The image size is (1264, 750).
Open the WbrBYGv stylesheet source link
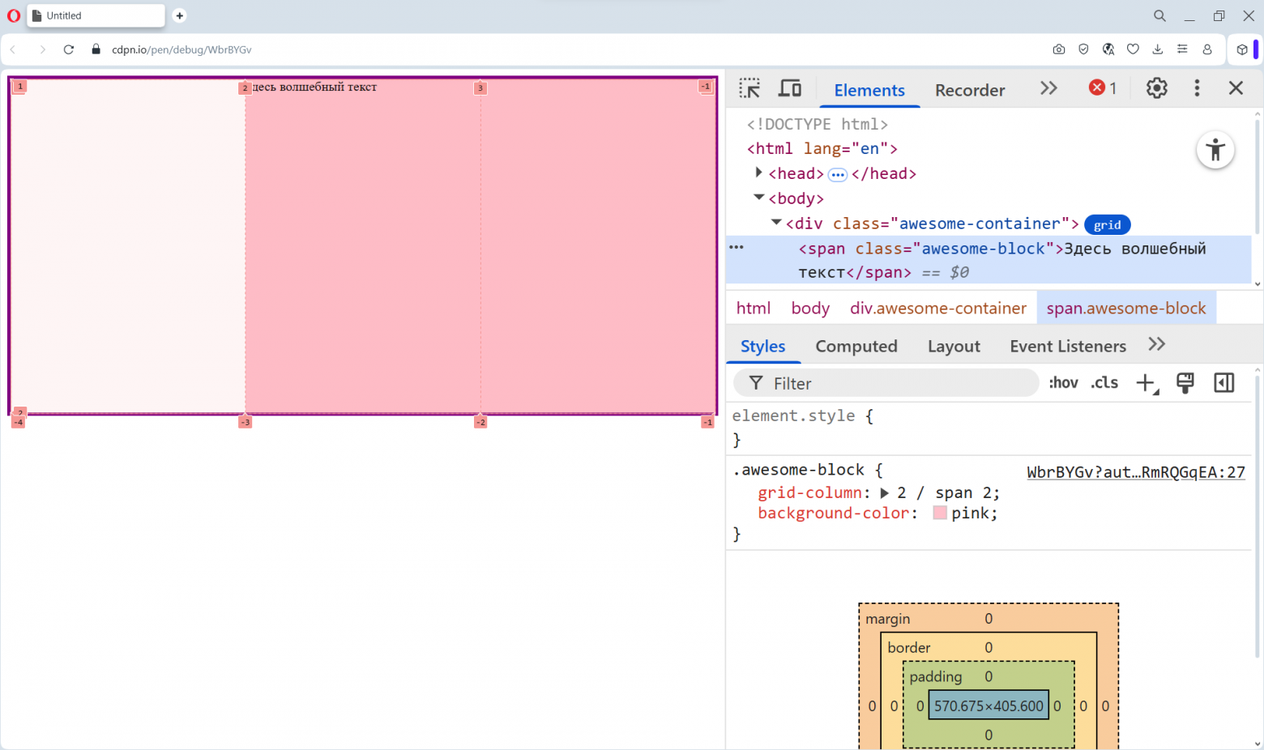pos(1136,472)
